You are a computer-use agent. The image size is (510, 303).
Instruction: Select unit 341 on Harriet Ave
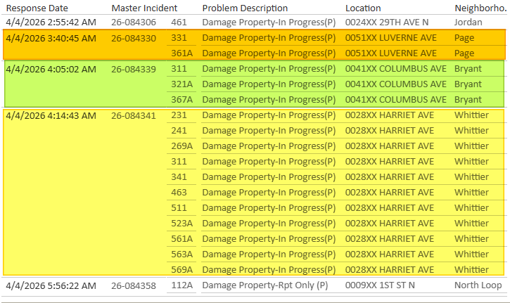[x=179, y=177]
